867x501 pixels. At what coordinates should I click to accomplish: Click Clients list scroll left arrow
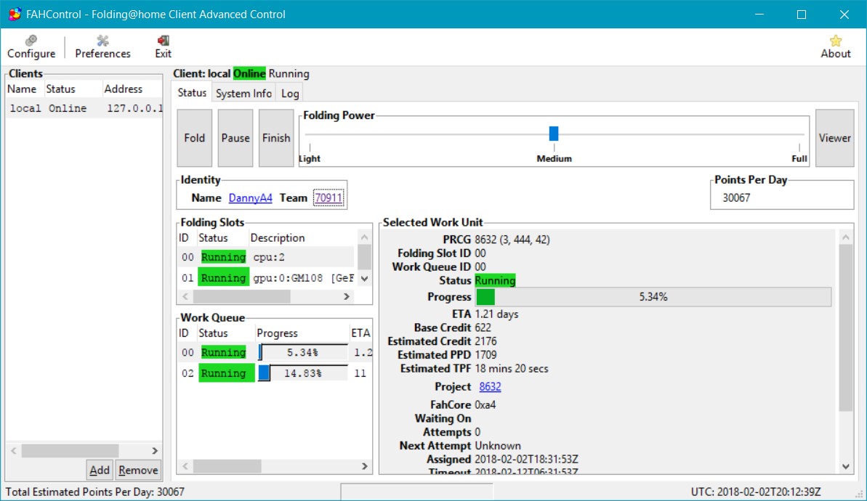14,451
